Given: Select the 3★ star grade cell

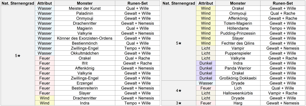Looking at the screenshot, I should pos(179,103).
